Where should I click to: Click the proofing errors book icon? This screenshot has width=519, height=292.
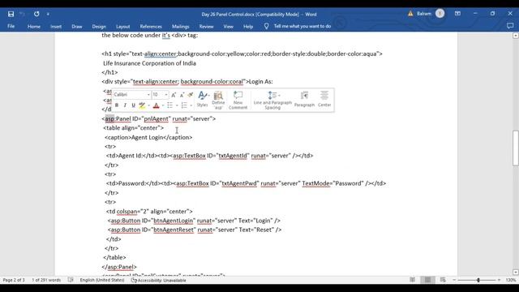71,280
